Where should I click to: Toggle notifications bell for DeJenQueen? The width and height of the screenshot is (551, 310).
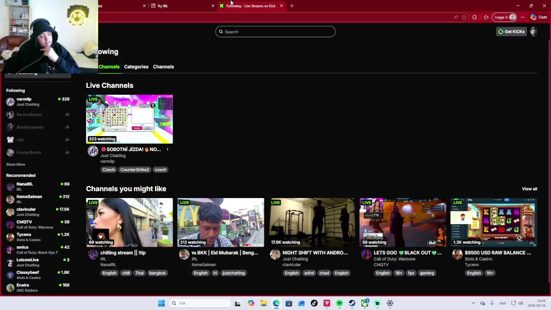pos(67,115)
